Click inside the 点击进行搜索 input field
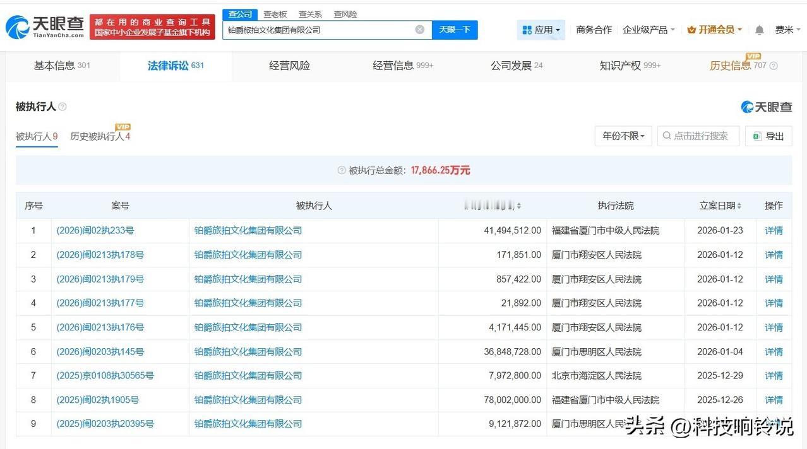Screen dimensions: 807x449 pos(701,136)
